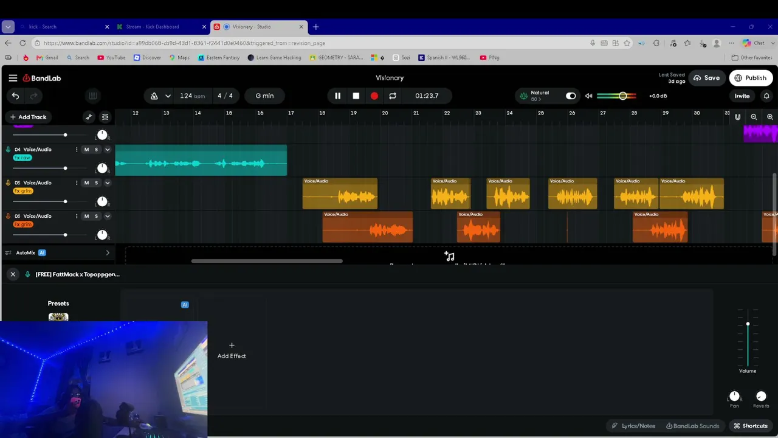Open the three-dot menu for track 06
The height and width of the screenshot is (438, 778).
pos(77,216)
